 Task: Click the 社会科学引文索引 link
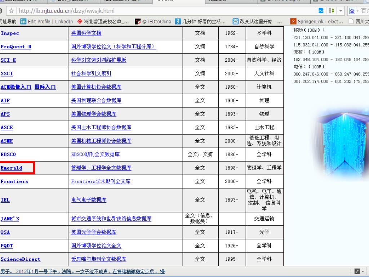[x=91, y=74]
